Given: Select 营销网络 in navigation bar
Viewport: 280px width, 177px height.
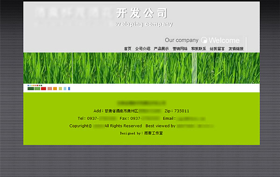Looking at the screenshot, I should (x=180, y=49).
